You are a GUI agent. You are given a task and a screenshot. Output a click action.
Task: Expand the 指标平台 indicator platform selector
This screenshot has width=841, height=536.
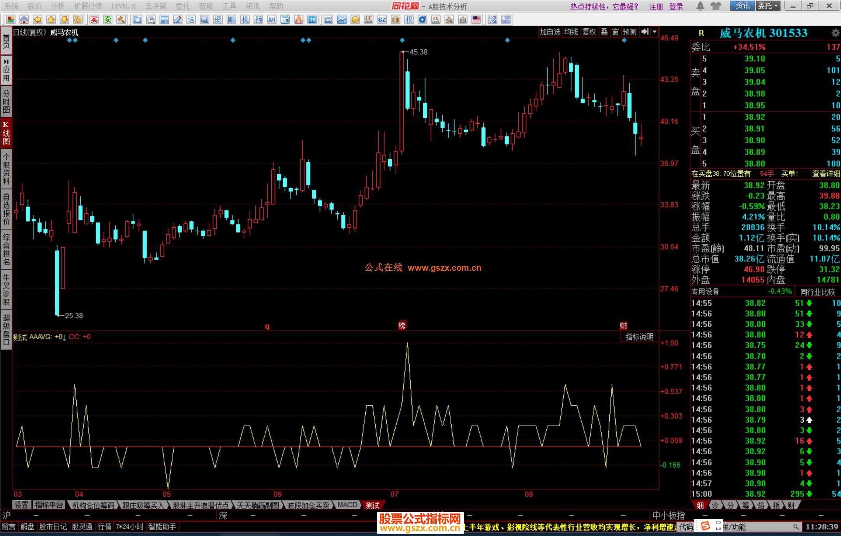pos(49,505)
